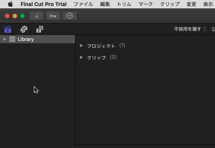Open the 編集 menu
Screen dimensions: 215x148
point(105,4)
